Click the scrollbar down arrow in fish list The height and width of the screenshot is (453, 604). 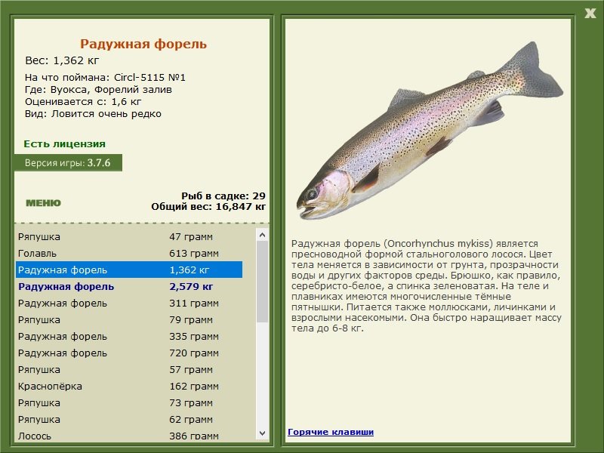coord(262,433)
